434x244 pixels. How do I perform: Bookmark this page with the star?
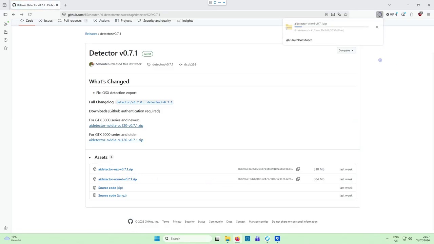coord(346,15)
